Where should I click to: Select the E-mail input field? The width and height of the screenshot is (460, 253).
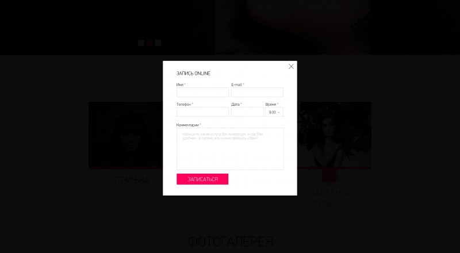(257, 93)
